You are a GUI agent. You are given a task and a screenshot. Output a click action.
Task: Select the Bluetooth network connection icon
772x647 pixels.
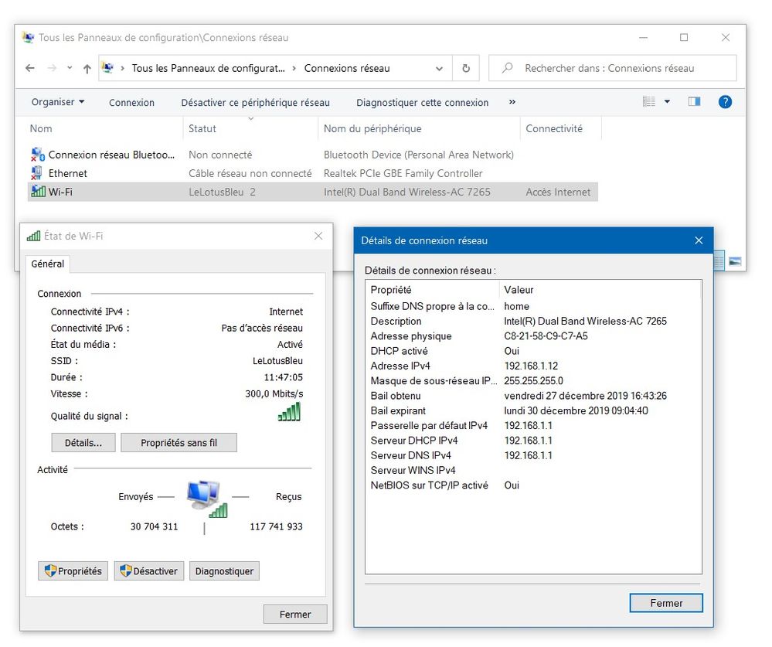[37, 155]
